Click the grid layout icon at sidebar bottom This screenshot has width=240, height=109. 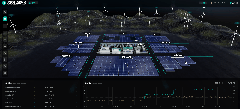point(5,73)
